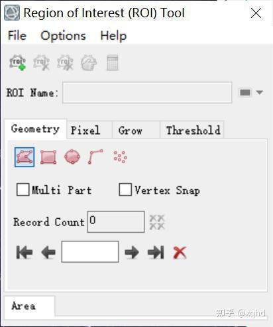The image size is (273, 327).
Task: Click the Compute Statistics table icon
Action: (x=113, y=63)
